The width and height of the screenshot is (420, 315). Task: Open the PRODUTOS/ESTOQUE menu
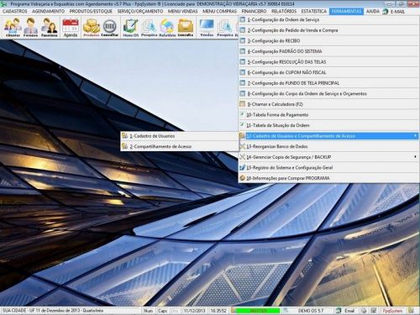91,11
